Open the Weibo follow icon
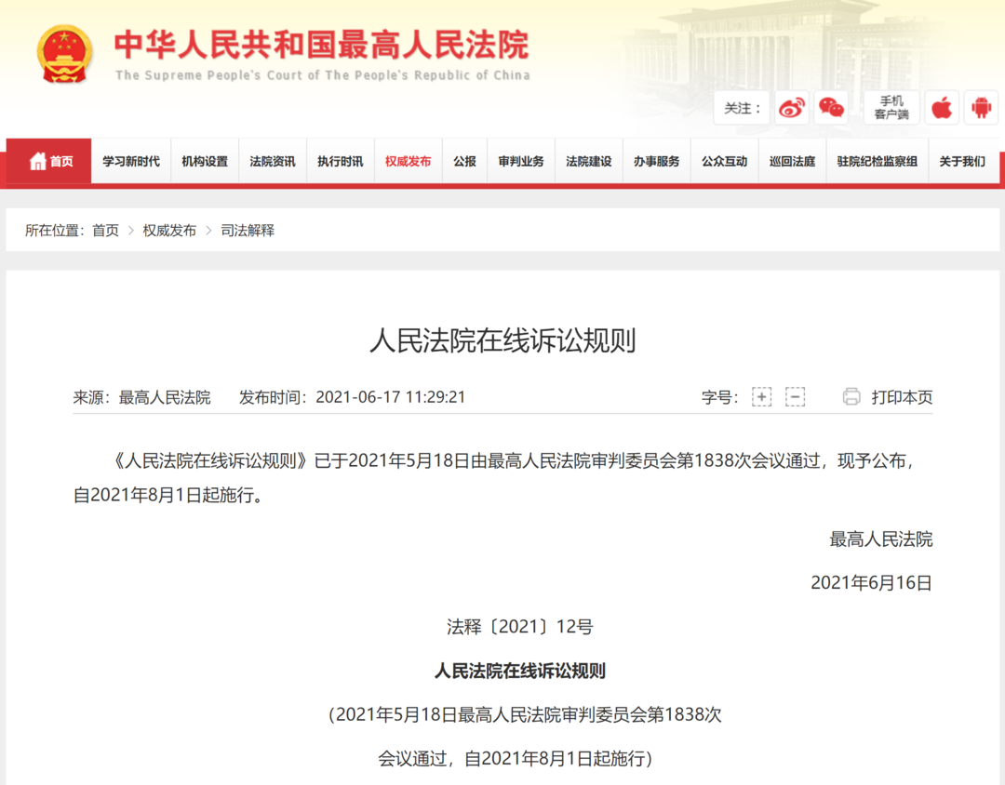The height and width of the screenshot is (785, 1005). tap(792, 108)
